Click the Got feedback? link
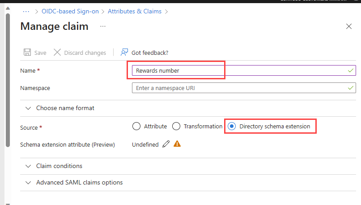 pyautogui.click(x=150, y=53)
